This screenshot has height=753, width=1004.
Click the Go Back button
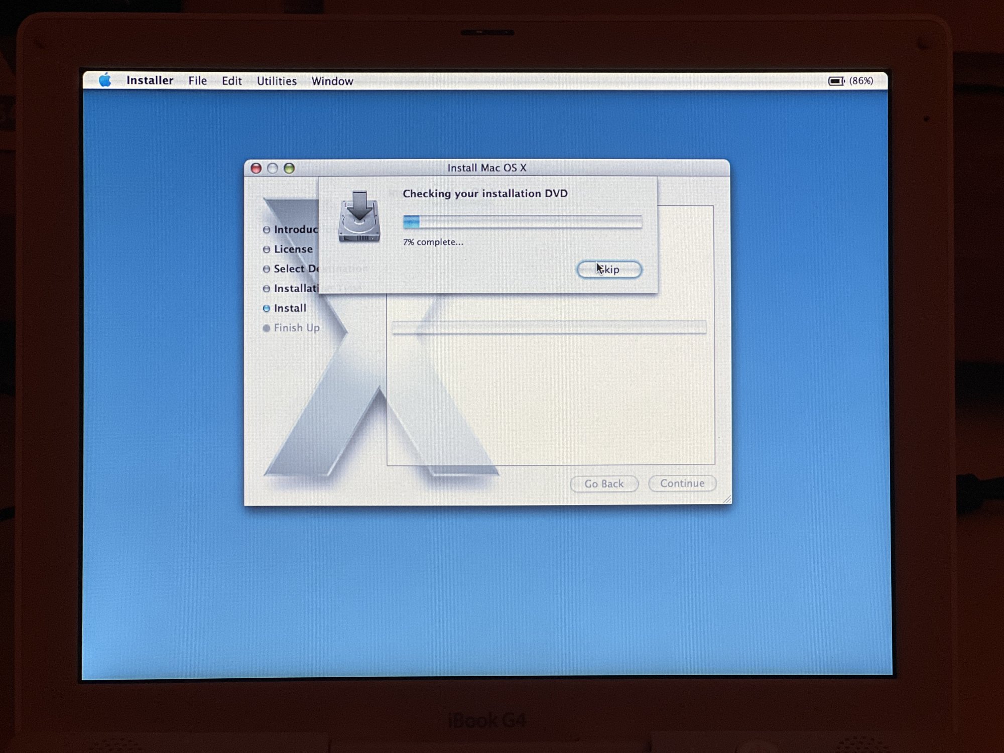pyautogui.click(x=604, y=483)
